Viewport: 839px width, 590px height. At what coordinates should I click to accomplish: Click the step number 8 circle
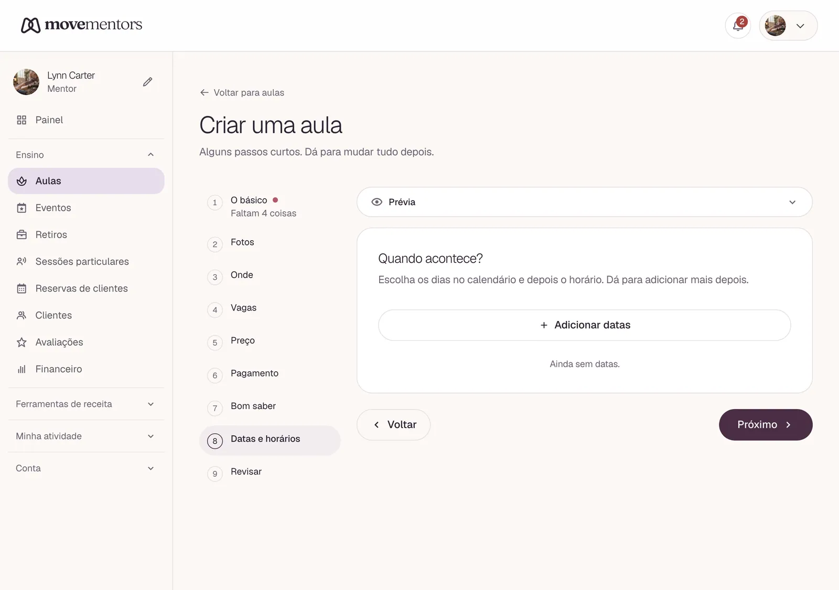click(215, 441)
